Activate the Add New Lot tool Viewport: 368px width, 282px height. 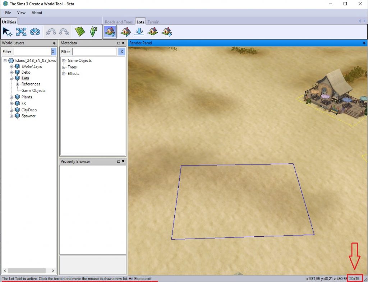(110, 32)
